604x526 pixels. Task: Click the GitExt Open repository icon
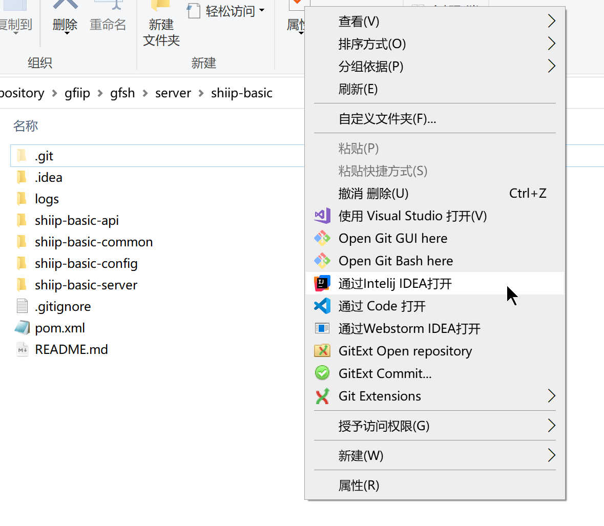322,351
